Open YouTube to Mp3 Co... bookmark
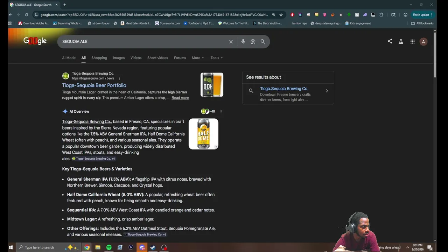The width and height of the screenshot is (448, 252). pos(199,23)
